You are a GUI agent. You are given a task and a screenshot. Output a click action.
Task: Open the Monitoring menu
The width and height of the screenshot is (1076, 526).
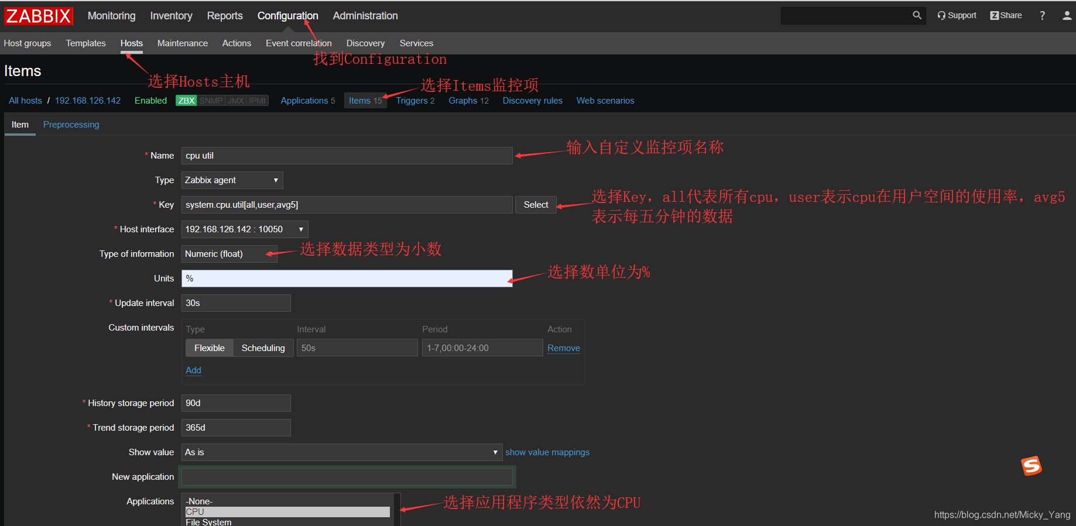click(111, 16)
